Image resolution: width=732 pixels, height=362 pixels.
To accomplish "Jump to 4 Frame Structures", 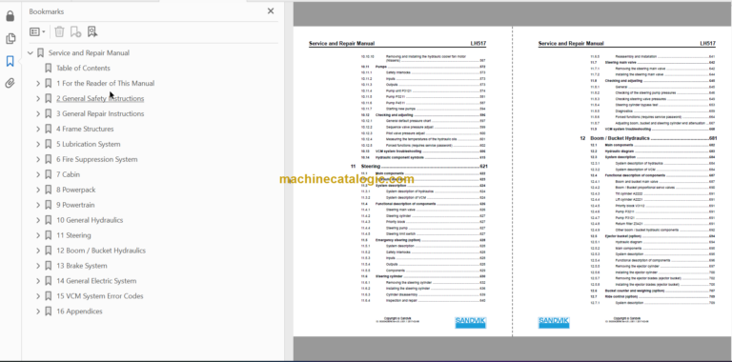I will 85,130.
